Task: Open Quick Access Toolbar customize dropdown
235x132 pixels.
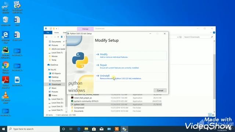Action: click(57, 29)
